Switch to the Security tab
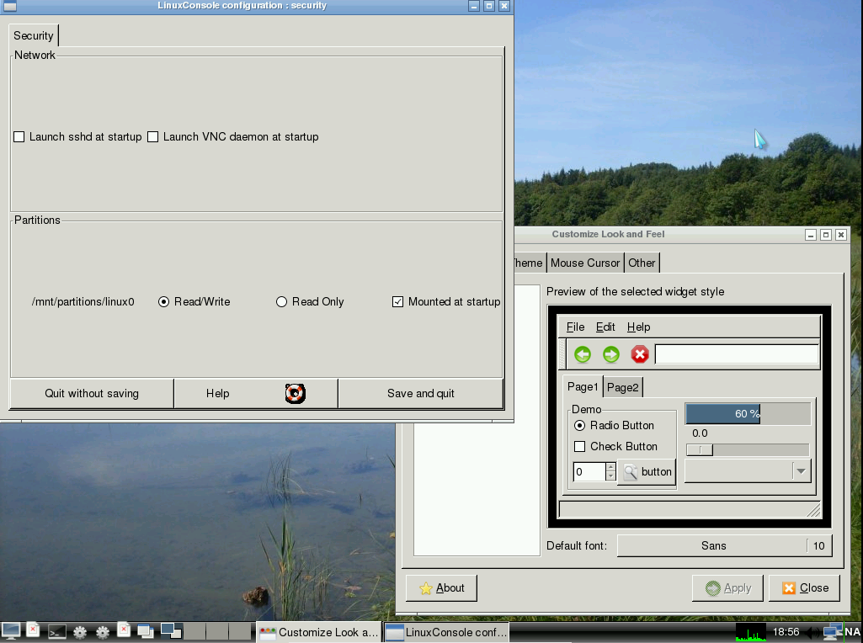The width and height of the screenshot is (863, 643). [34, 35]
